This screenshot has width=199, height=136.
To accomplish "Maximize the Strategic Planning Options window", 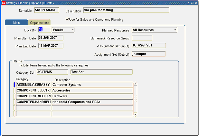I will pyautogui.click(x=192, y=3).
